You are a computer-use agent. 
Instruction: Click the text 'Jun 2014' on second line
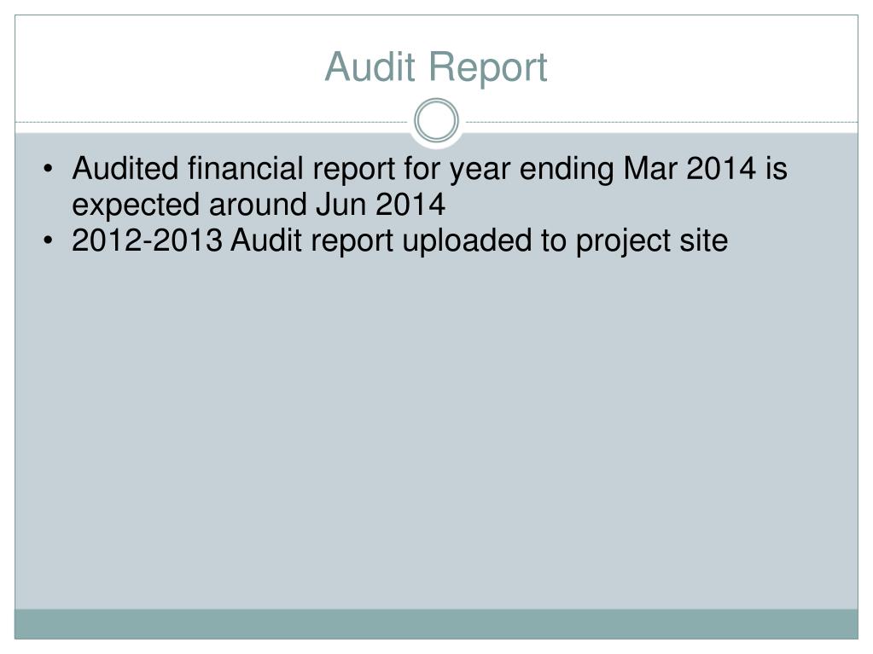pos(381,204)
